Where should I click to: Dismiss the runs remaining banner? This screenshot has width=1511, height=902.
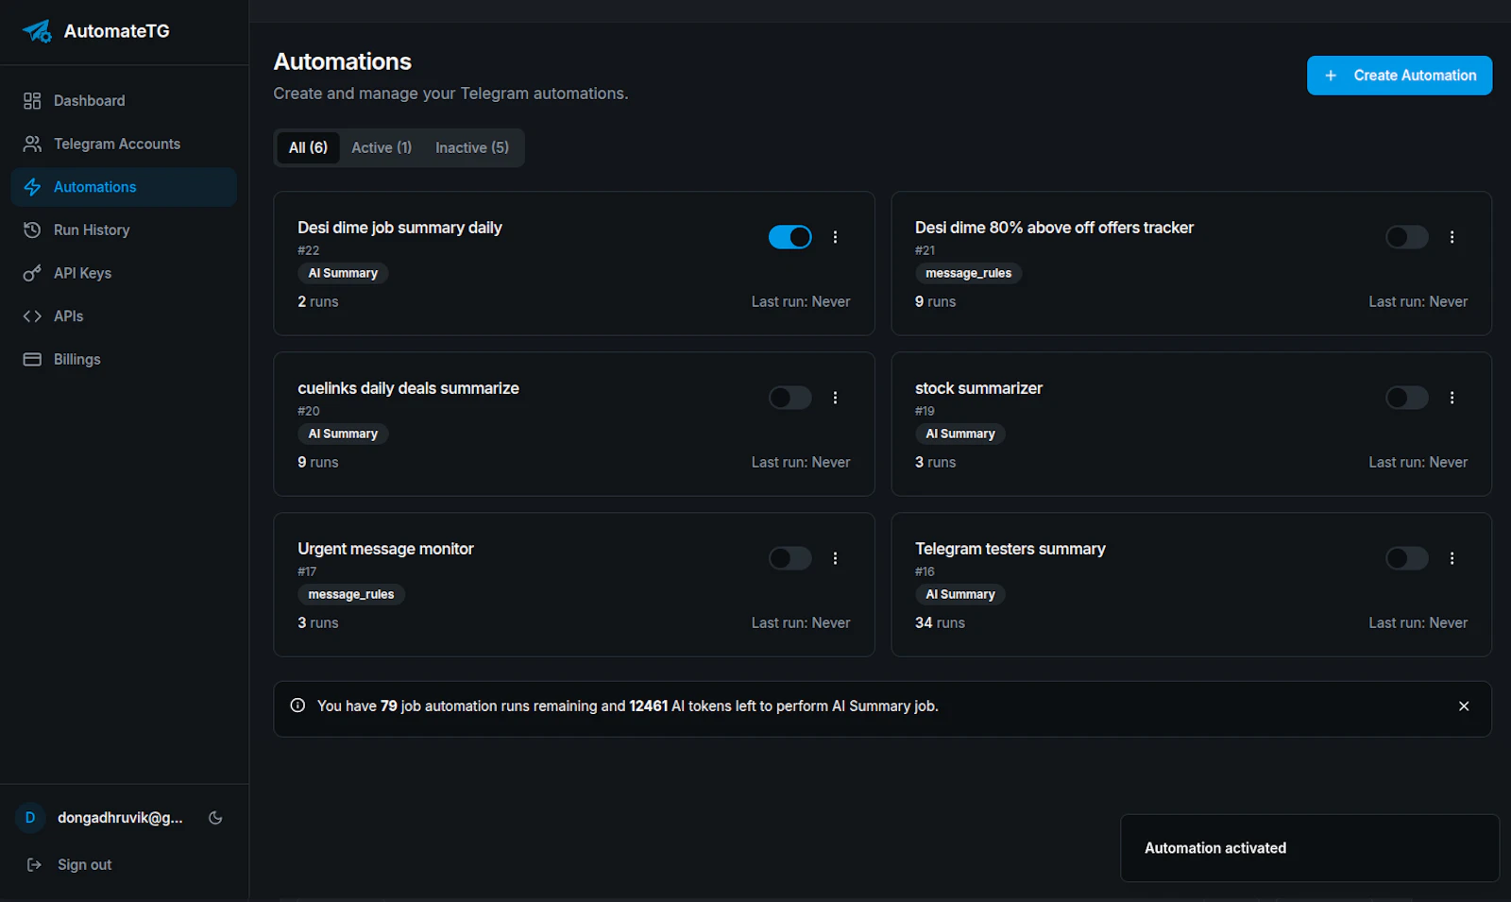[1464, 706]
